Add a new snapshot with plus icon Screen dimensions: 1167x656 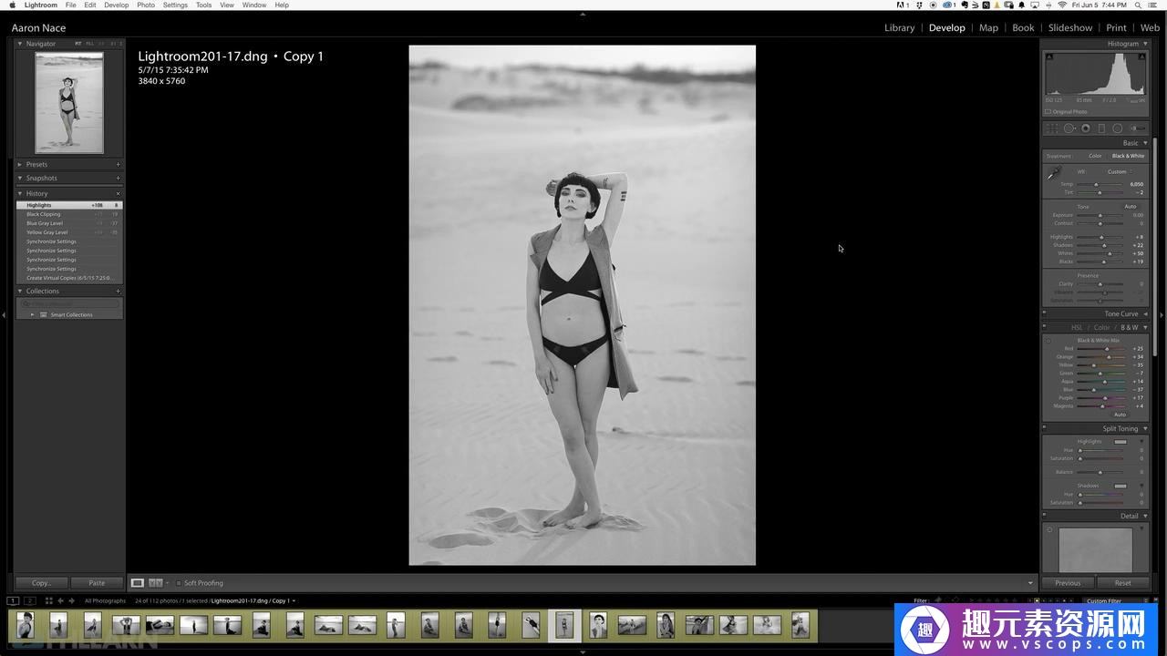pos(118,179)
